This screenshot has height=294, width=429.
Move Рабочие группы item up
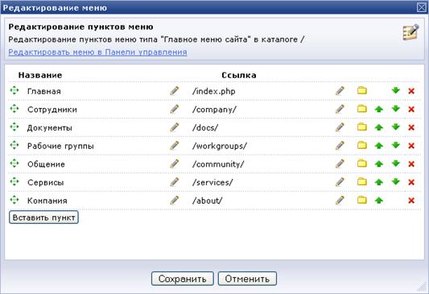tap(378, 146)
